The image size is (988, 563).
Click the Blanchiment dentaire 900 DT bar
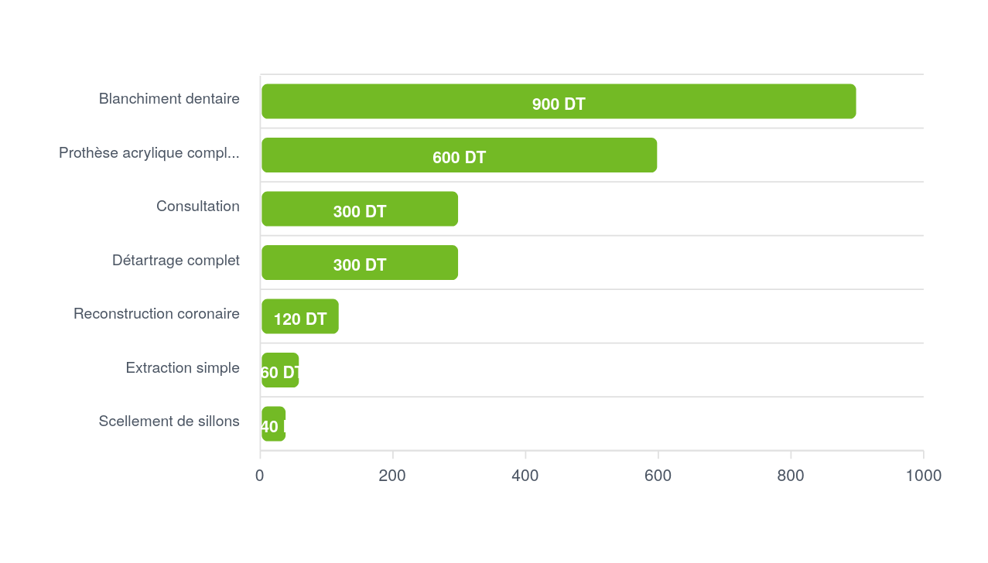tap(559, 101)
